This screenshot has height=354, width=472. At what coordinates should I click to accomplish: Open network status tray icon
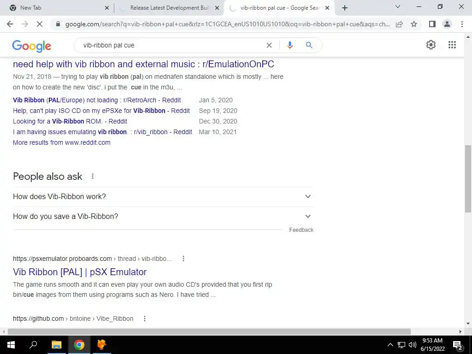401,345
